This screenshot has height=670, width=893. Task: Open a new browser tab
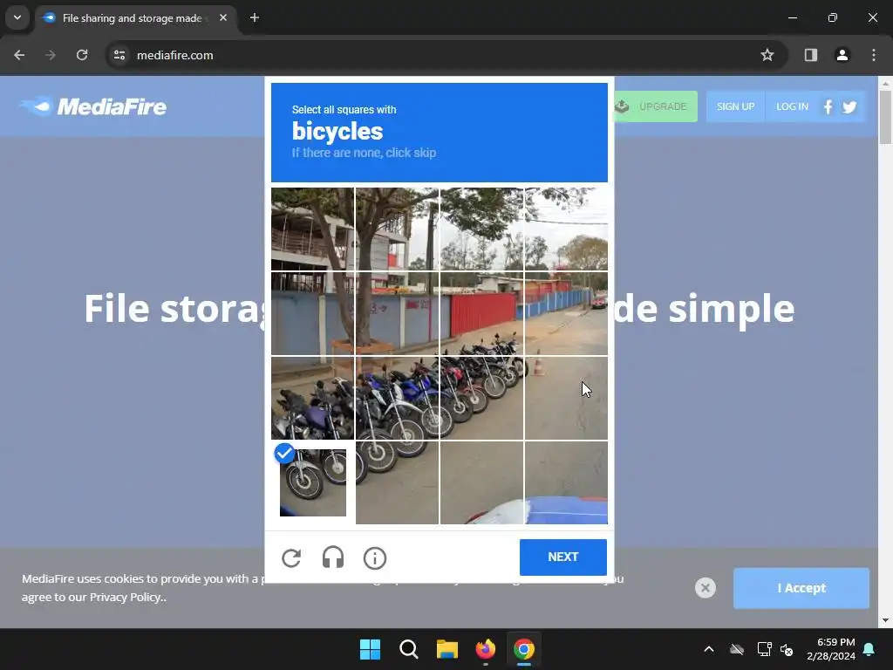(255, 17)
